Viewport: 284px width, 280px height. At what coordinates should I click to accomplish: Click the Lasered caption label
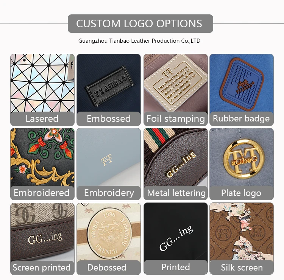(x=42, y=119)
